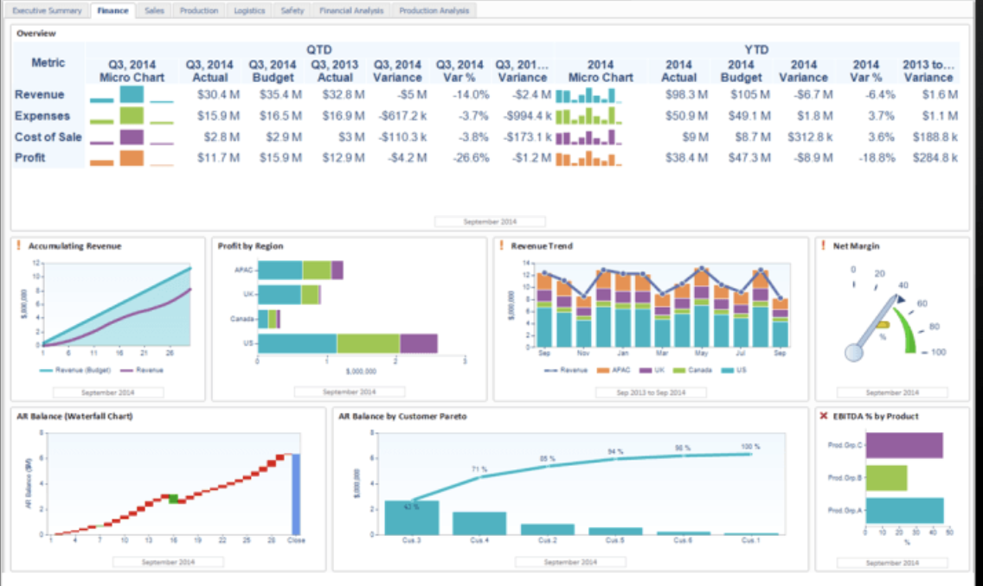Click the US bar in Profit by Region
983x586 pixels.
tap(348, 343)
